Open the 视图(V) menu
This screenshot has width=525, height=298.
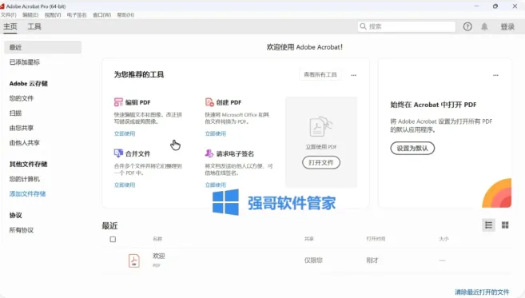click(x=53, y=14)
